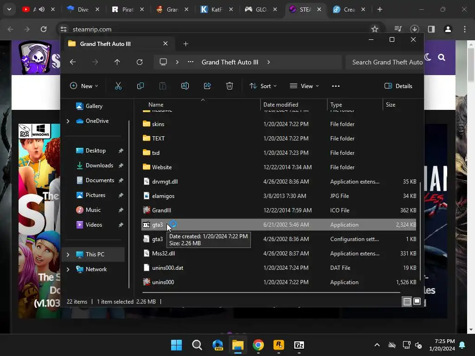Click the Rename icon in Explorer toolbar

coord(185,86)
